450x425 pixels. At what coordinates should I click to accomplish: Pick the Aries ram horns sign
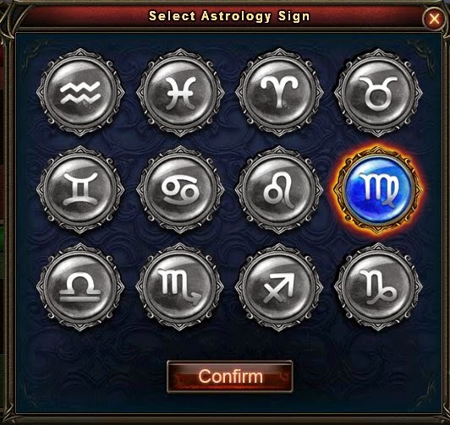(279, 92)
